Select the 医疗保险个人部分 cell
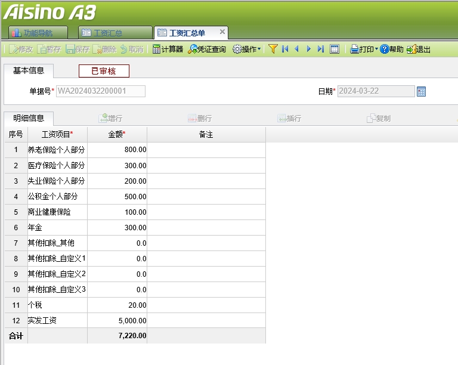 pyautogui.click(x=57, y=166)
